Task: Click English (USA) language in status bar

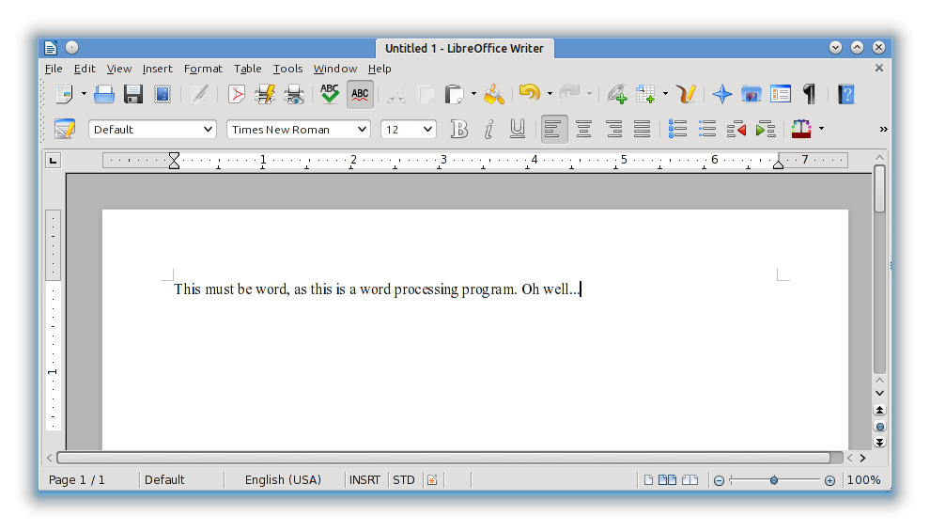Action: tap(283, 479)
